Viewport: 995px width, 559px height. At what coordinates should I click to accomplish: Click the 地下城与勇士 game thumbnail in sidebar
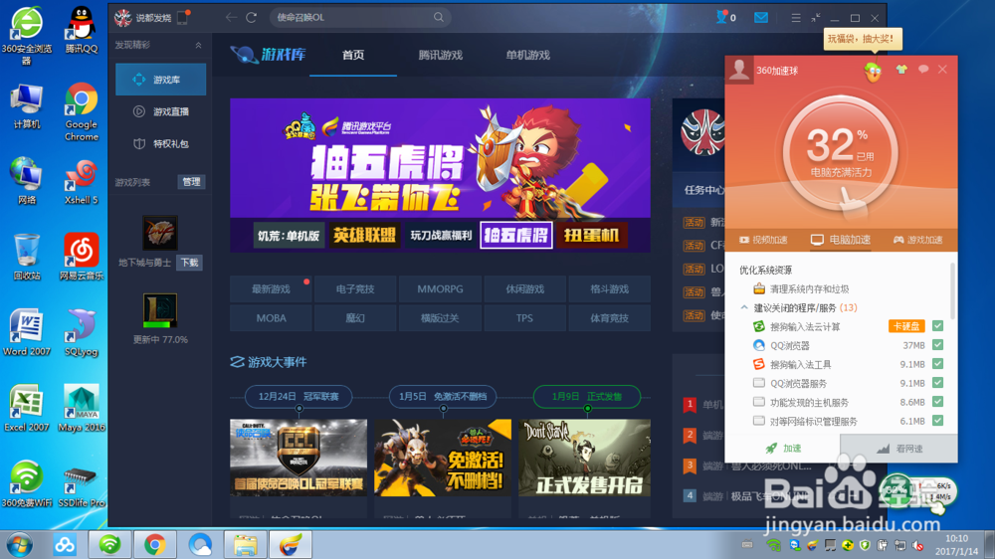pyautogui.click(x=160, y=232)
